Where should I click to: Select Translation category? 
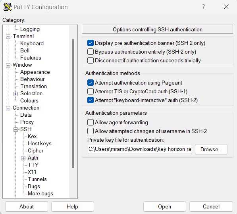[x=34, y=86]
